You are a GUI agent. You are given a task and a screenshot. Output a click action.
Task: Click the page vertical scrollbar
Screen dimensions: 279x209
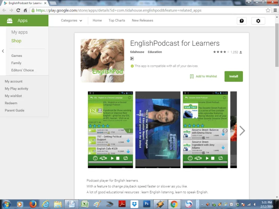point(277,45)
